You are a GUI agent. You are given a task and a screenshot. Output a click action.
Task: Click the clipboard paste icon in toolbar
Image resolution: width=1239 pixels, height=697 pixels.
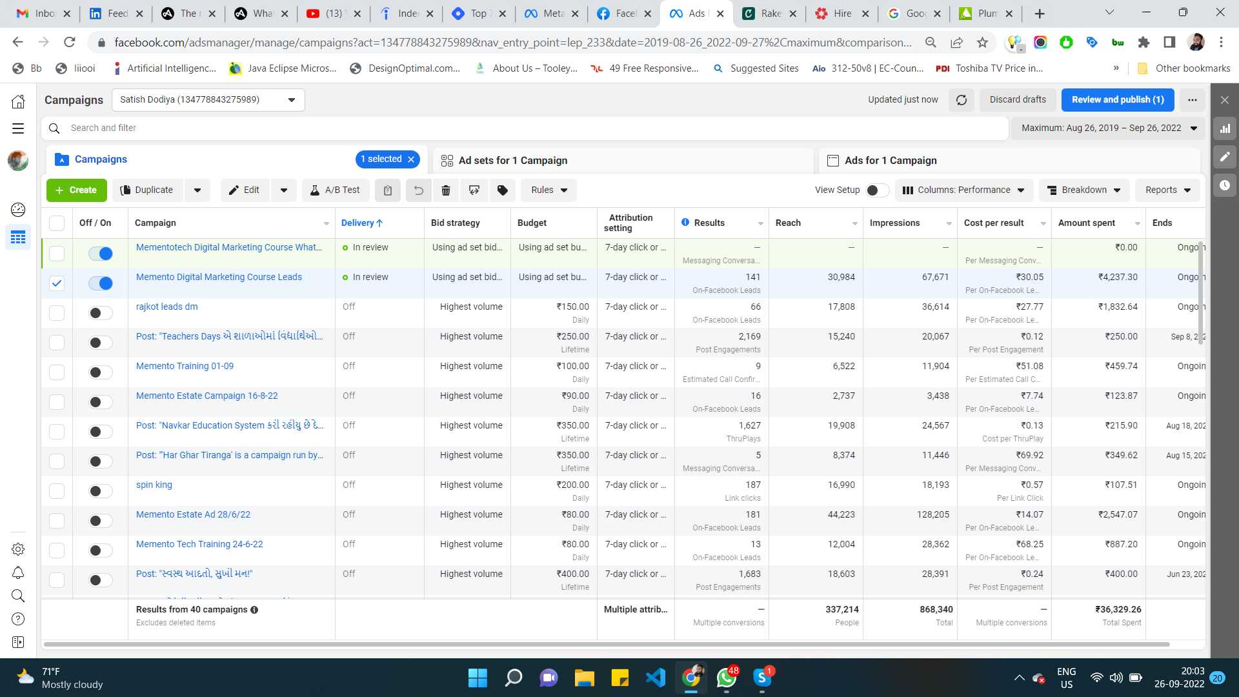[x=388, y=190]
